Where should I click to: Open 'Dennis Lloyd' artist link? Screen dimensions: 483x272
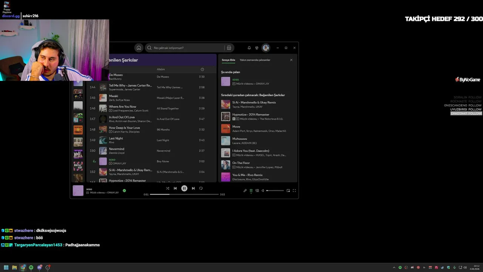pyautogui.click(x=117, y=153)
